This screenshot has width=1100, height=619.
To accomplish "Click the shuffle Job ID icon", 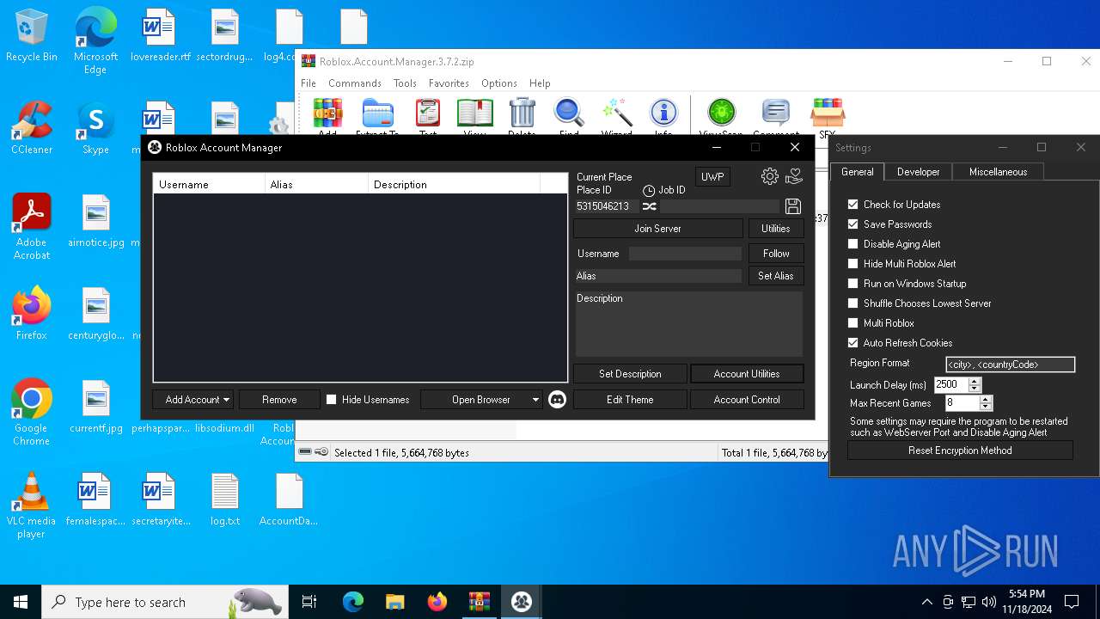I will coord(649,206).
